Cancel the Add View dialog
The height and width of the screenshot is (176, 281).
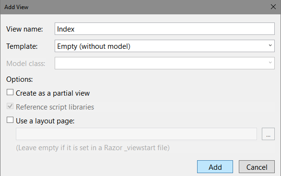(257, 167)
